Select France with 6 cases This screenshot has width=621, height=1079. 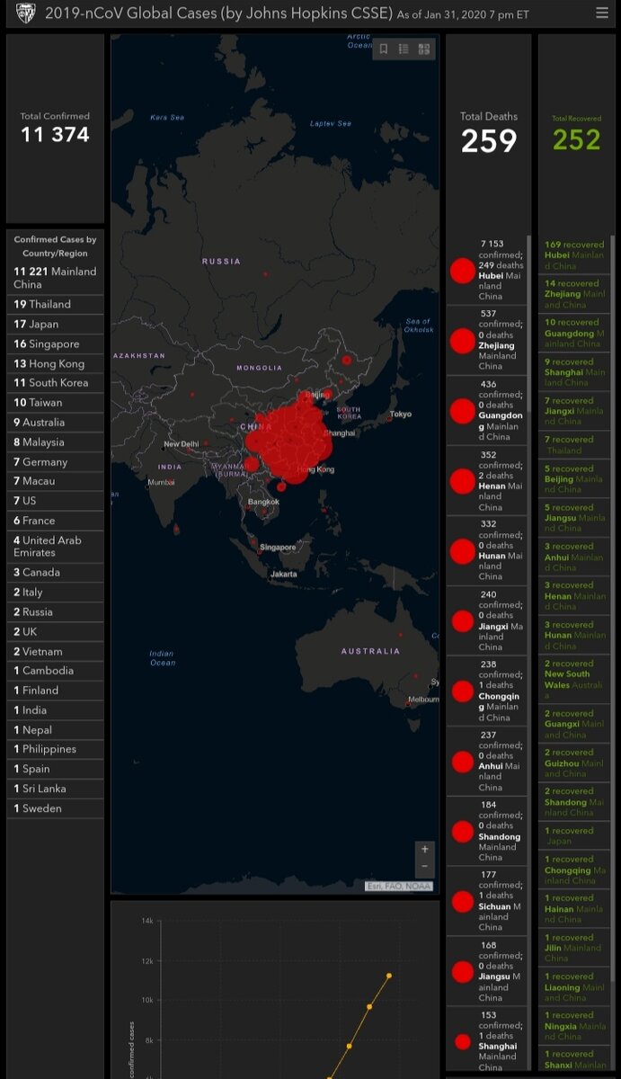(55, 521)
